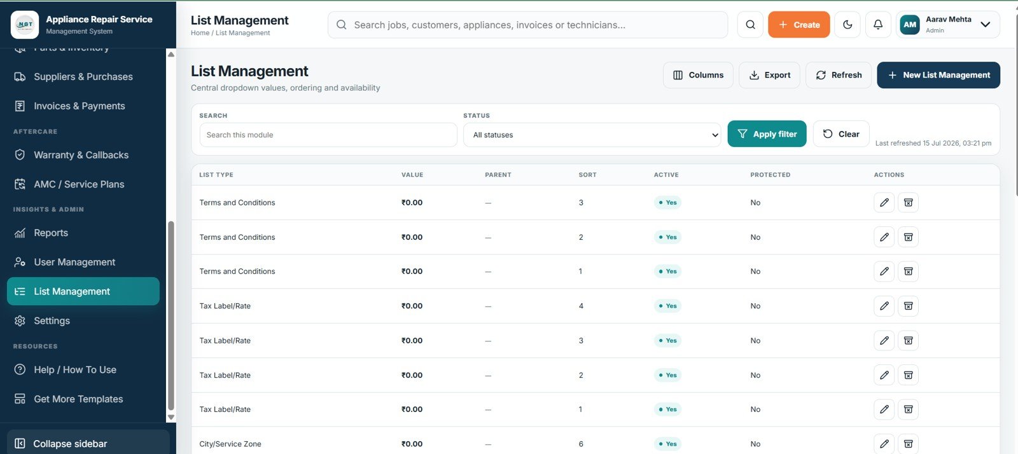The height and width of the screenshot is (454, 1018).
Task: Click the Sort column header
Action: (587, 175)
